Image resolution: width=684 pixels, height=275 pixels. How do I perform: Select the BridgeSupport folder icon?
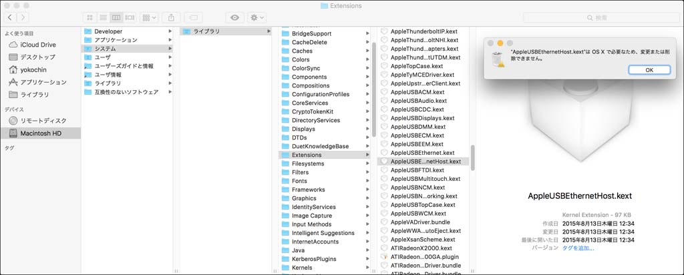[x=285, y=33]
